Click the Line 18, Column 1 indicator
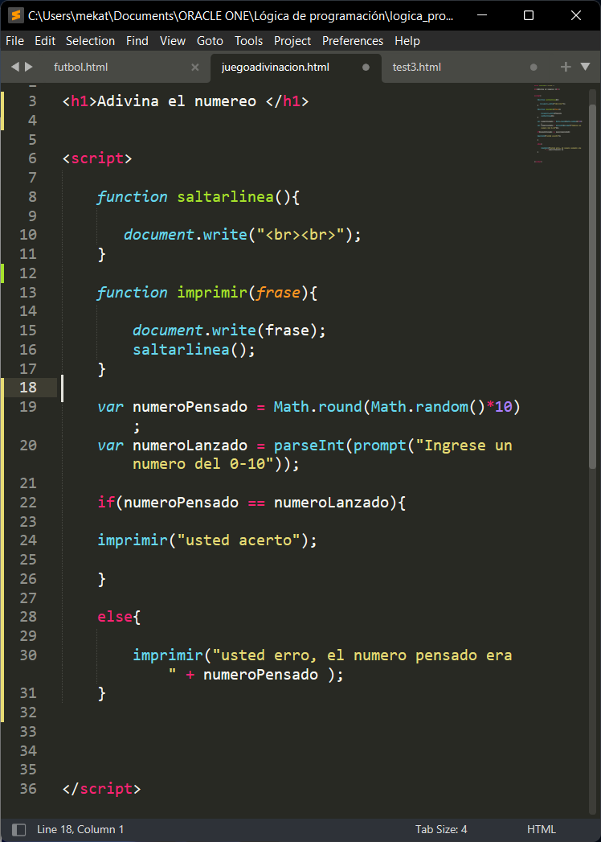Viewport: 601px width, 842px height. tap(80, 830)
